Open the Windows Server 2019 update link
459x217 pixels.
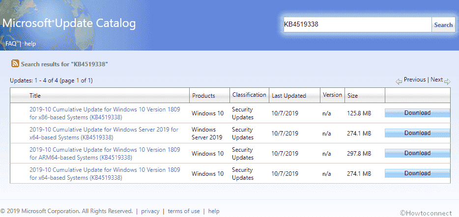104,134
